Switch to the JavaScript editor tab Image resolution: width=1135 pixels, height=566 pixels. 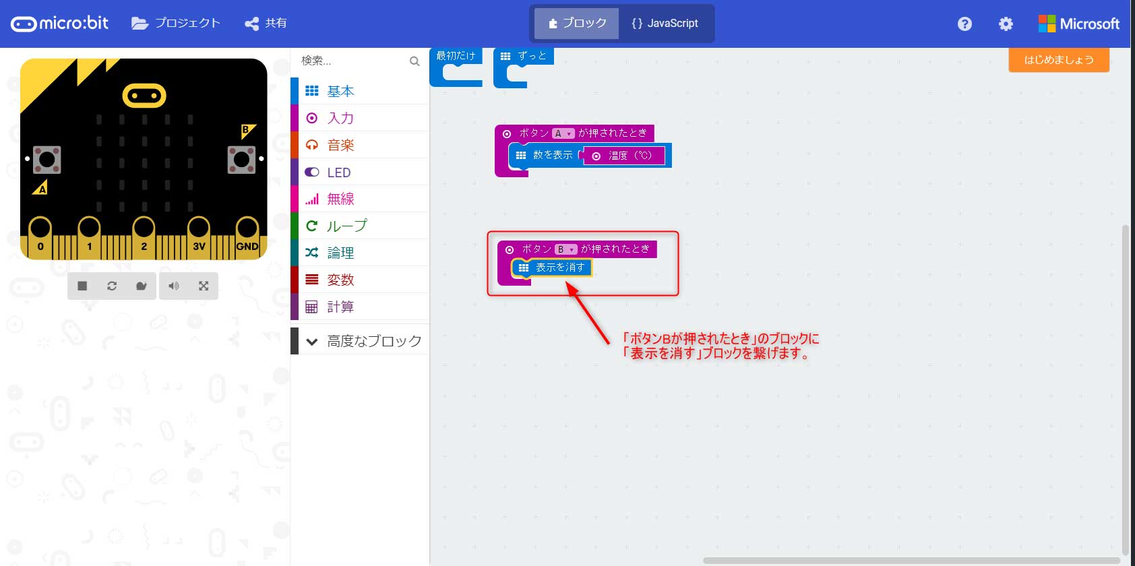[665, 24]
